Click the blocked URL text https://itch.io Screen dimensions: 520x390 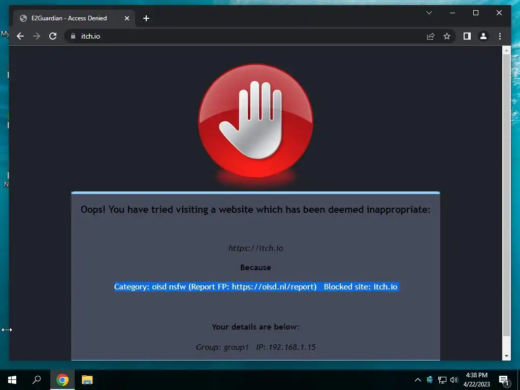[x=256, y=248]
